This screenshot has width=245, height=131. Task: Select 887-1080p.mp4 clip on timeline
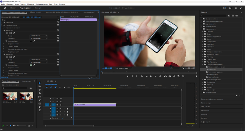coord(95,105)
